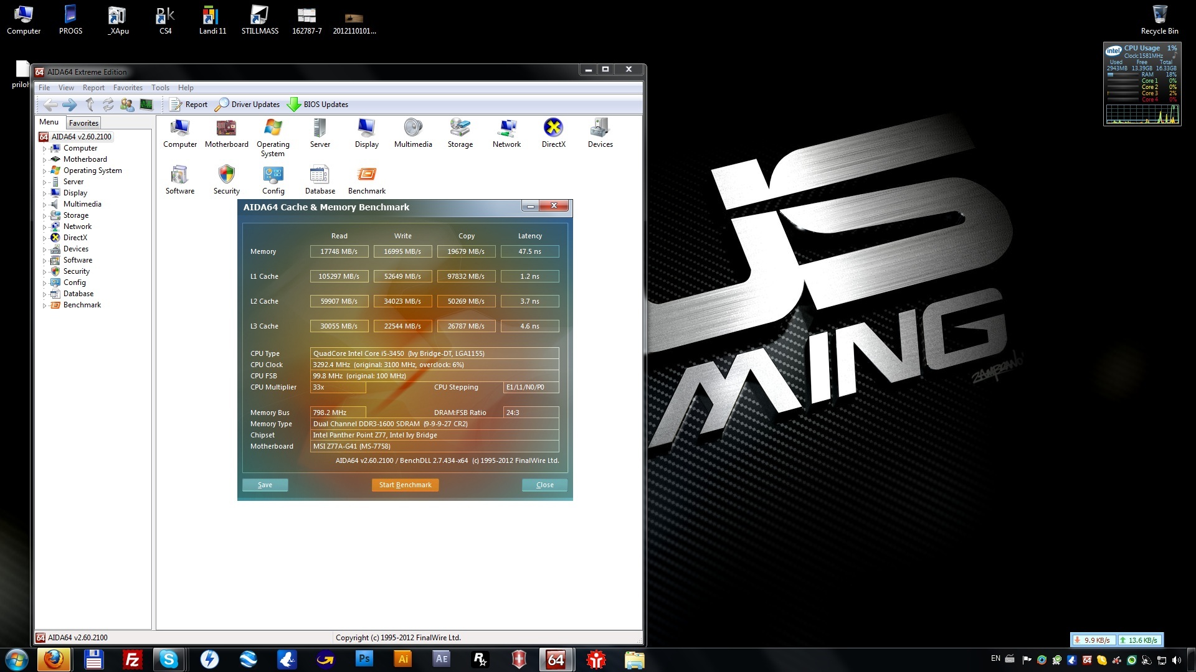Open the Recycle Bin desktop icon
The height and width of the screenshot is (672, 1196).
click(x=1159, y=20)
